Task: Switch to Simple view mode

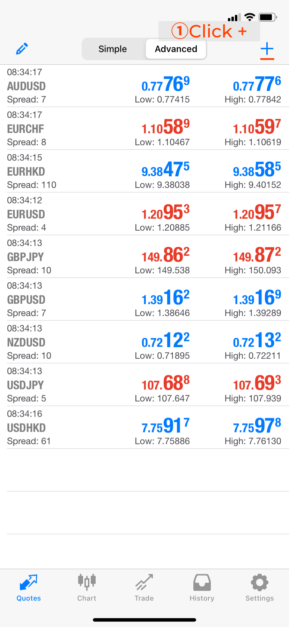Action: tap(113, 49)
